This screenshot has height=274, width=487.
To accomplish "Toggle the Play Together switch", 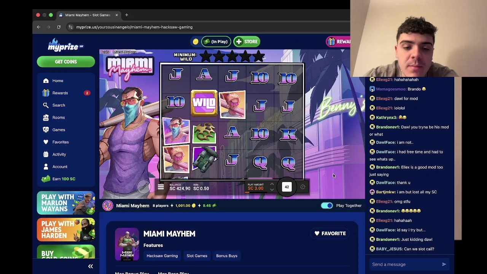I will [327, 205].
